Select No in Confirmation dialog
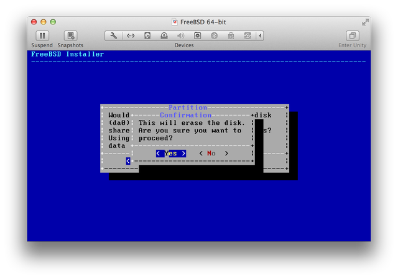Image resolution: width=398 pixels, height=279 pixels. [x=214, y=153]
